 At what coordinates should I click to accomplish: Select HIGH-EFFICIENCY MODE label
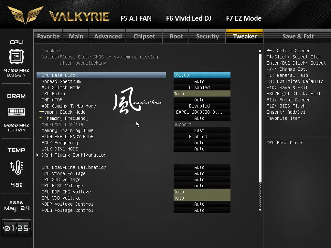coord(67,137)
